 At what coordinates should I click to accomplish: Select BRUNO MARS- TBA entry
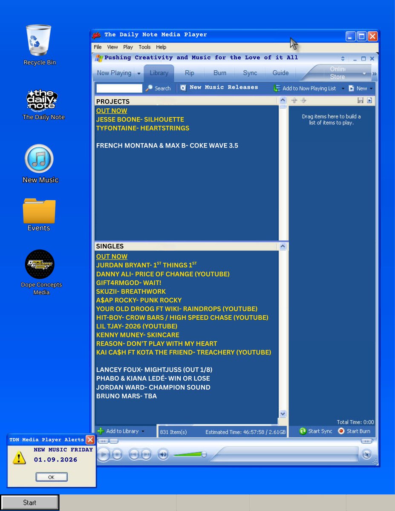(x=127, y=396)
